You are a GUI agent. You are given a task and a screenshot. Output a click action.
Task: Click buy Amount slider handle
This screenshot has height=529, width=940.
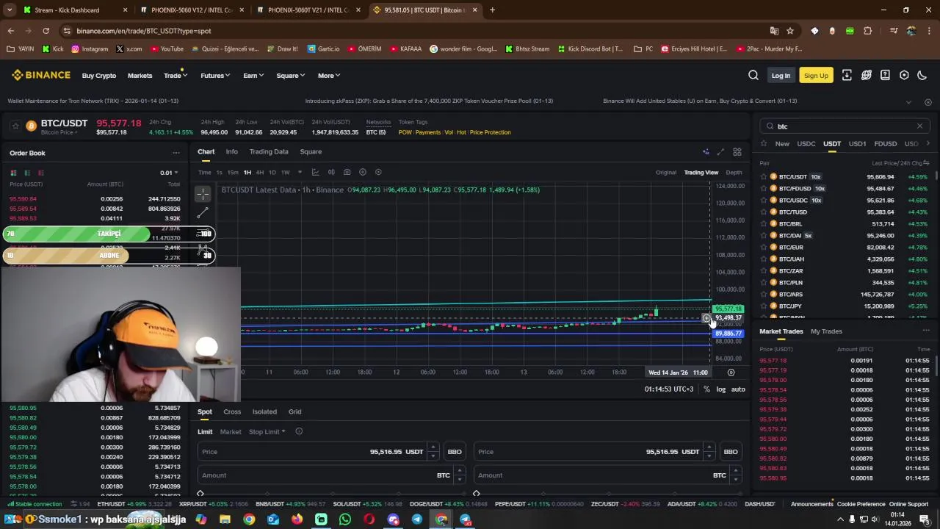pyautogui.click(x=200, y=494)
